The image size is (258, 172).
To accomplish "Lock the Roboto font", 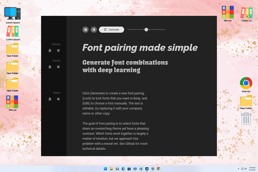I will coord(50,99).
